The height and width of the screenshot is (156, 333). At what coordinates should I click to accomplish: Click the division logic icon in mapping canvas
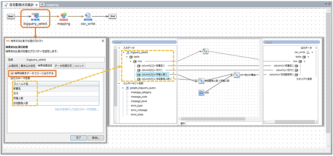click(x=202, y=81)
